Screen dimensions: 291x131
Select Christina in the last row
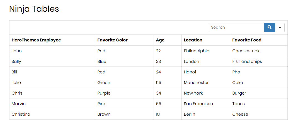pyautogui.click(x=21, y=114)
